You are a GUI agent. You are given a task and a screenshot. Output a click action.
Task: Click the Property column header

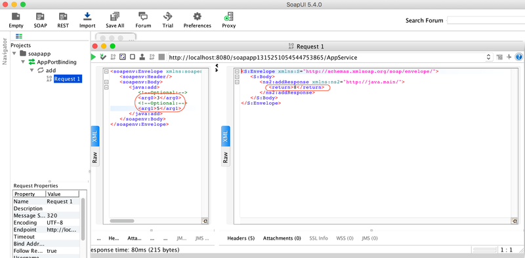pos(30,194)
